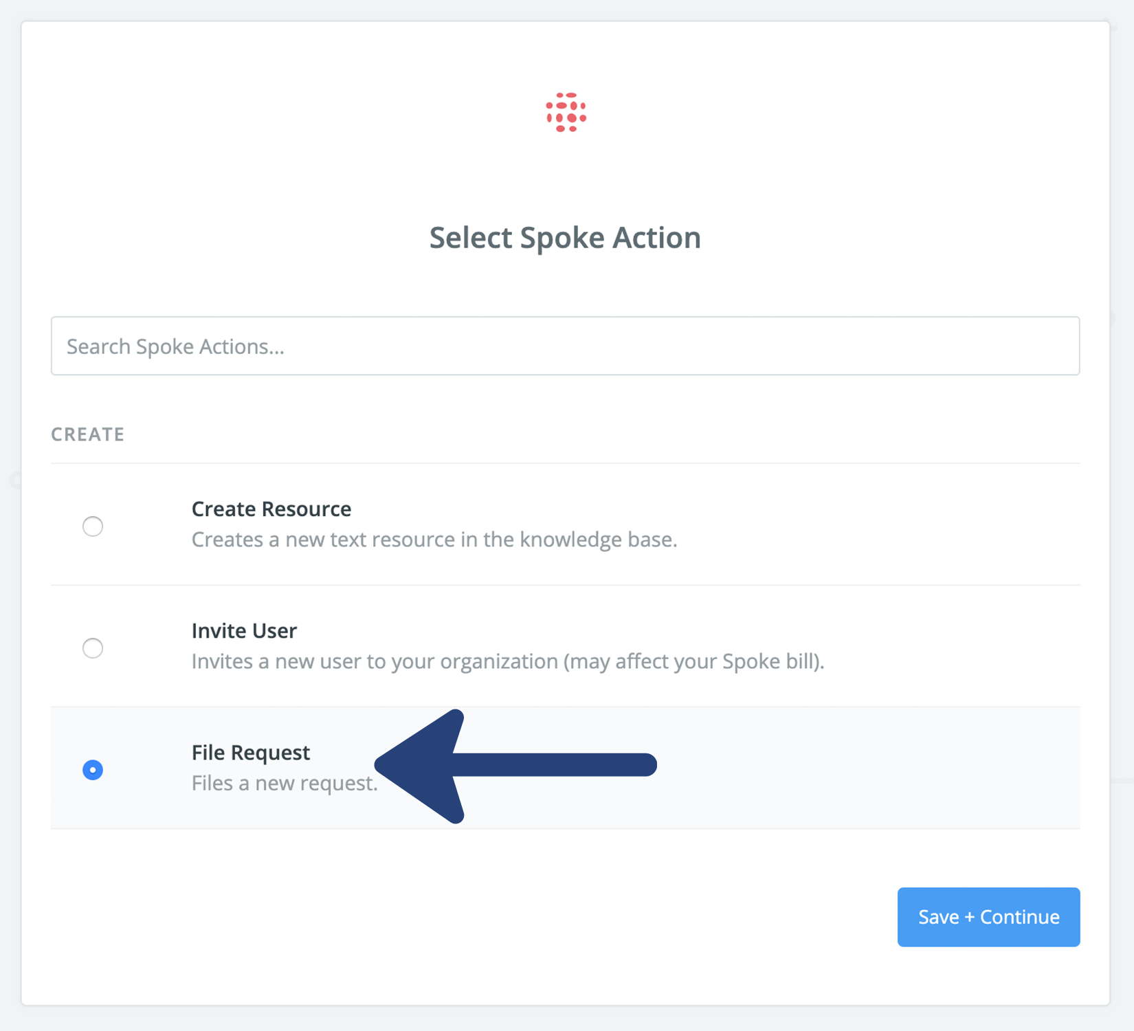Focus the Search Spoke Actions field

(565, 346)
